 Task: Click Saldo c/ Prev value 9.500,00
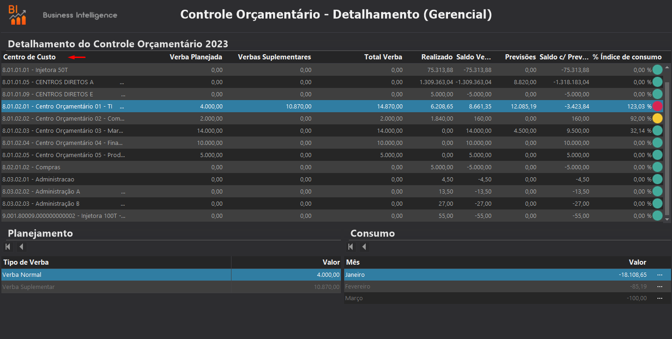click(x=578, y=130)
